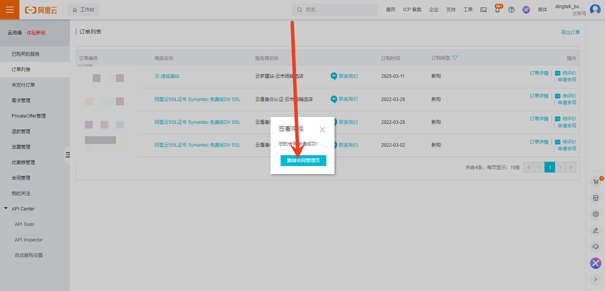605x291 pixels.
Task: Click 跳转合同管理页 button
Action: 303,161
